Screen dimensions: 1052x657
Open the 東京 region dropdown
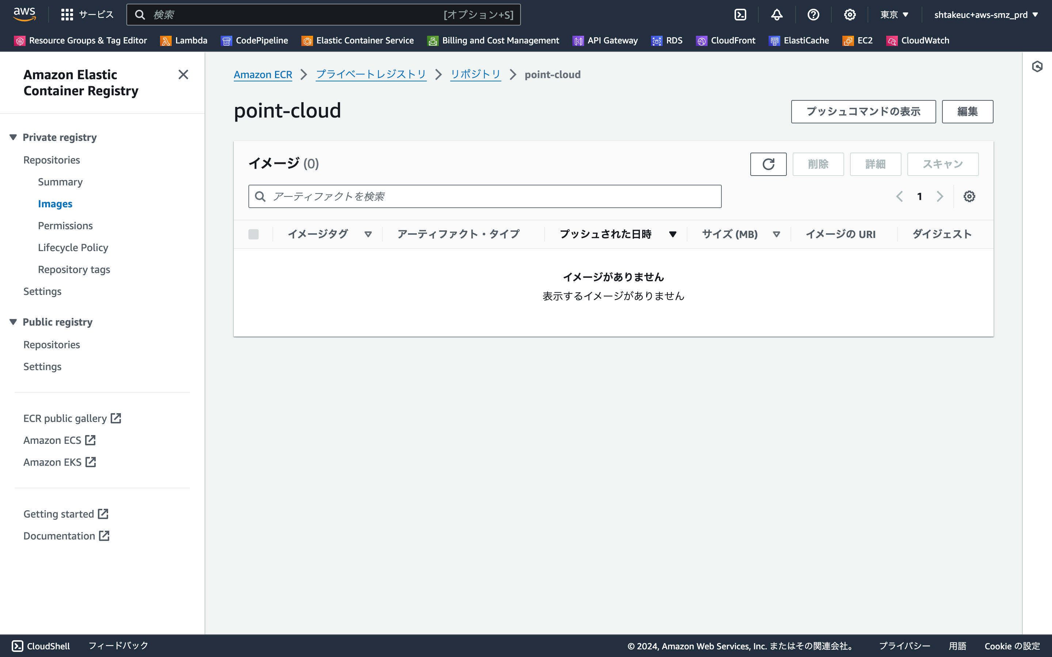pyautogui.click(x=894, y=15)
